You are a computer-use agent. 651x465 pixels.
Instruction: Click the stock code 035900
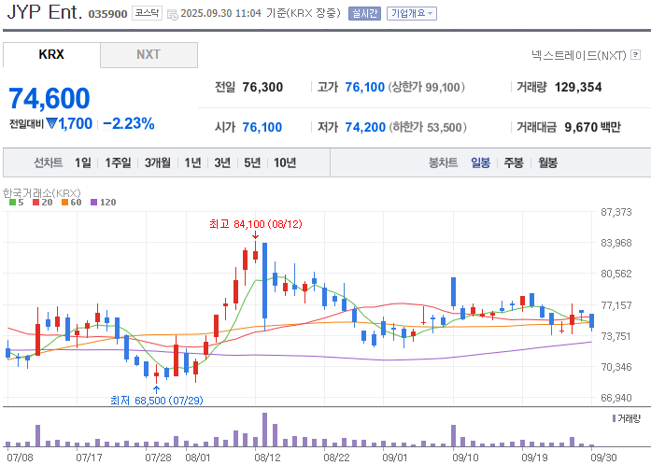click(107, 14)
